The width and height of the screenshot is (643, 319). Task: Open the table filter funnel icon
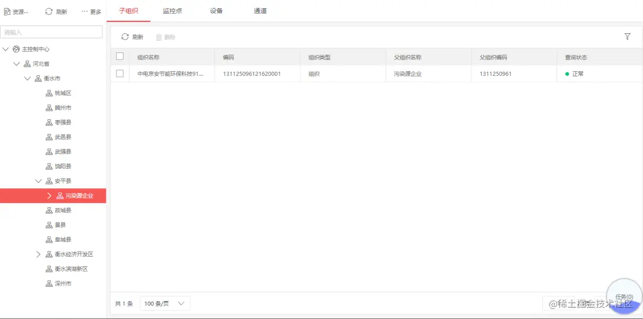click(x=627, y=36)
